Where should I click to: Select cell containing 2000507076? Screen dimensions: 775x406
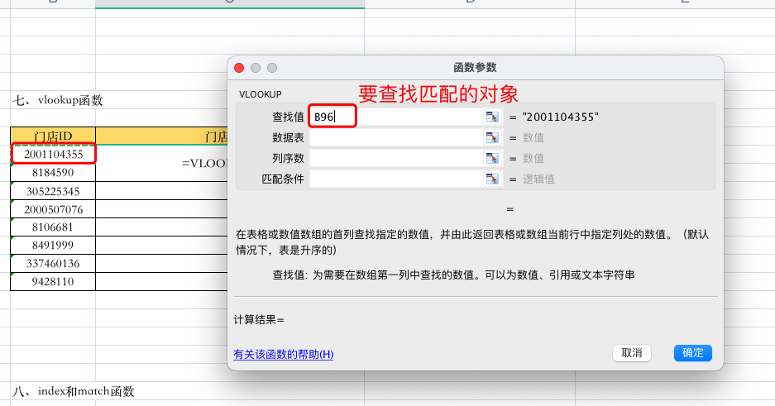tap(53, 209)
